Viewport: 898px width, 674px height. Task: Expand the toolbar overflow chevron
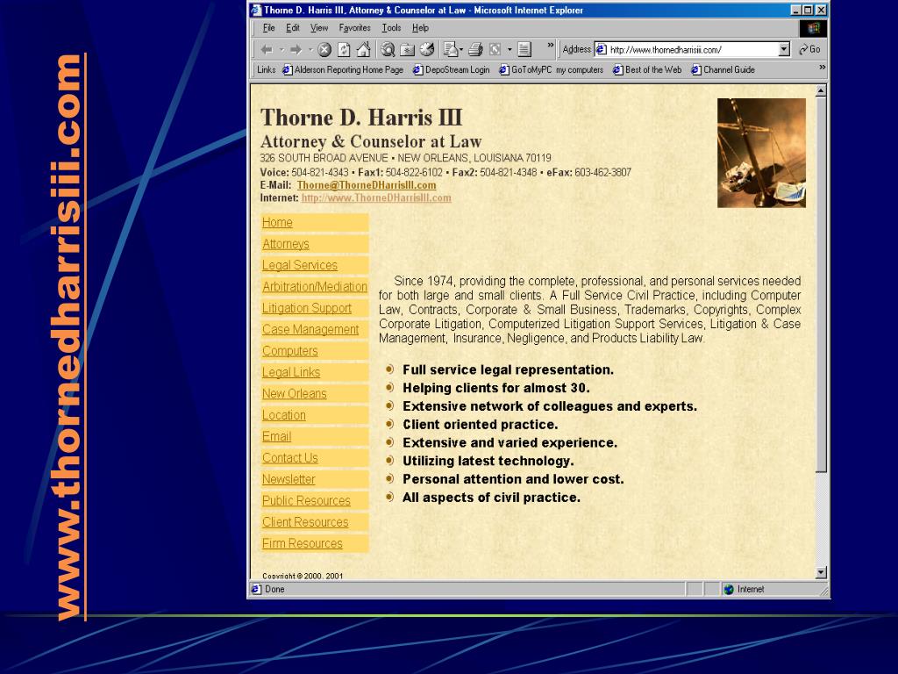551,46
